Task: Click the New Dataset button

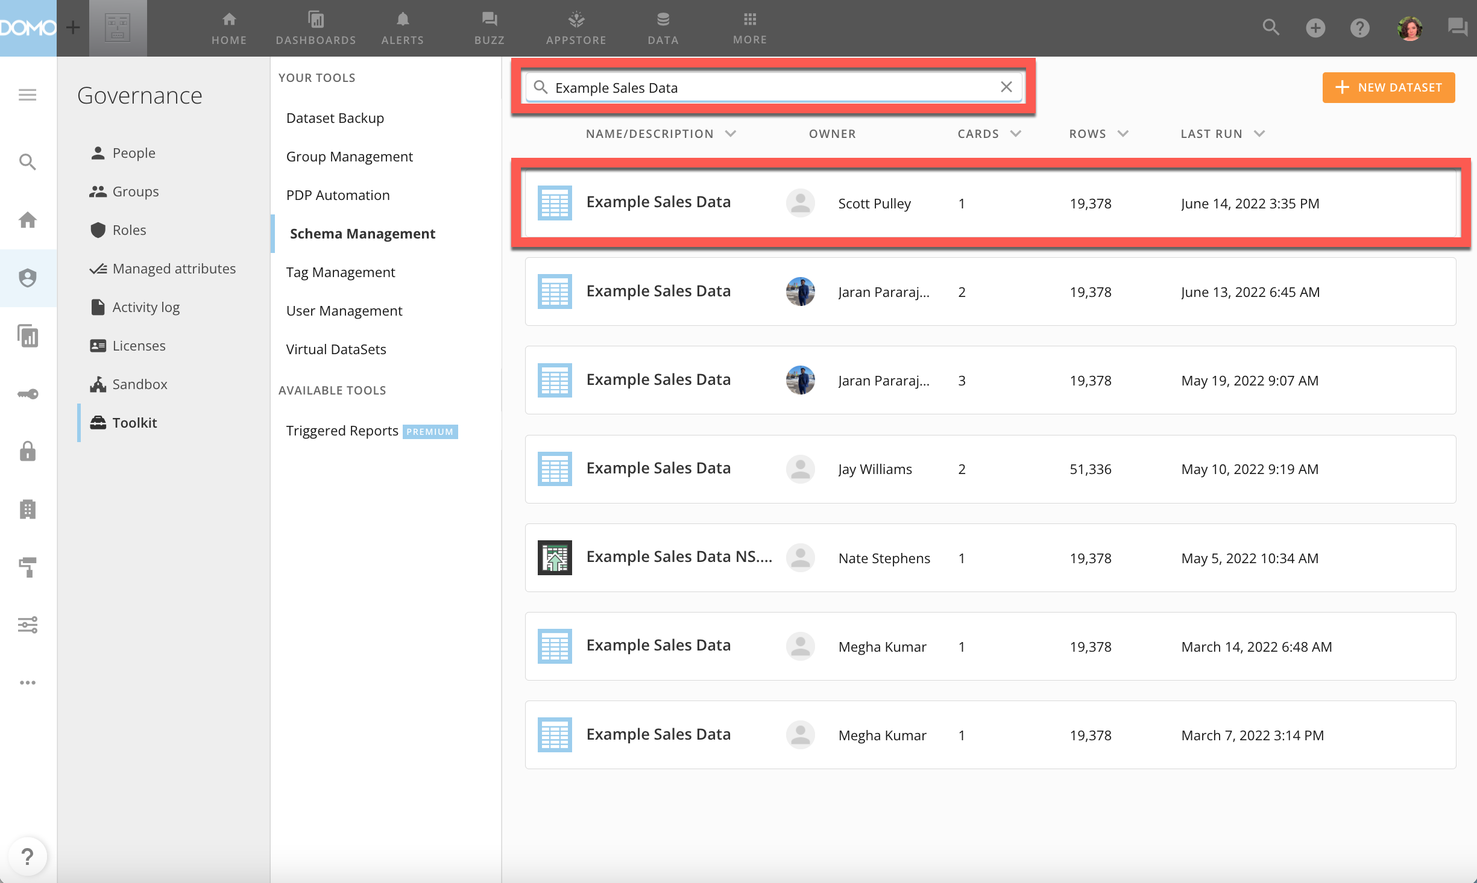Action: click(x=1388, y=88)
